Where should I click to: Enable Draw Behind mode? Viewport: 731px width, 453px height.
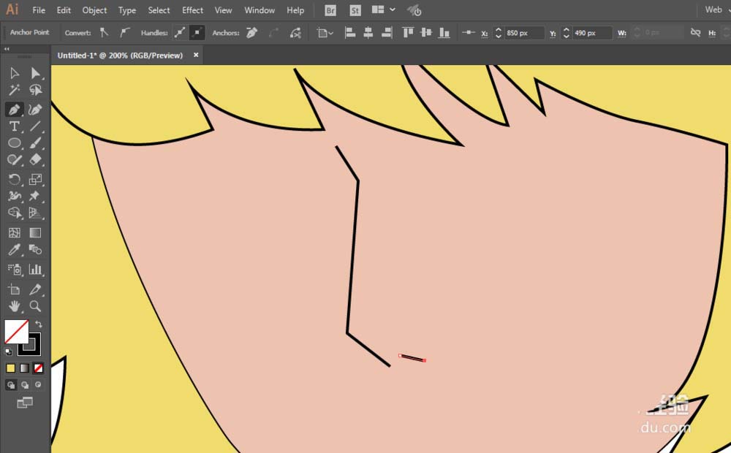tap(25, 385)
